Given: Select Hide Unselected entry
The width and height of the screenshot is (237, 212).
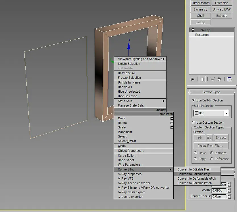Looking at the screenshot, I should (140, 92).
